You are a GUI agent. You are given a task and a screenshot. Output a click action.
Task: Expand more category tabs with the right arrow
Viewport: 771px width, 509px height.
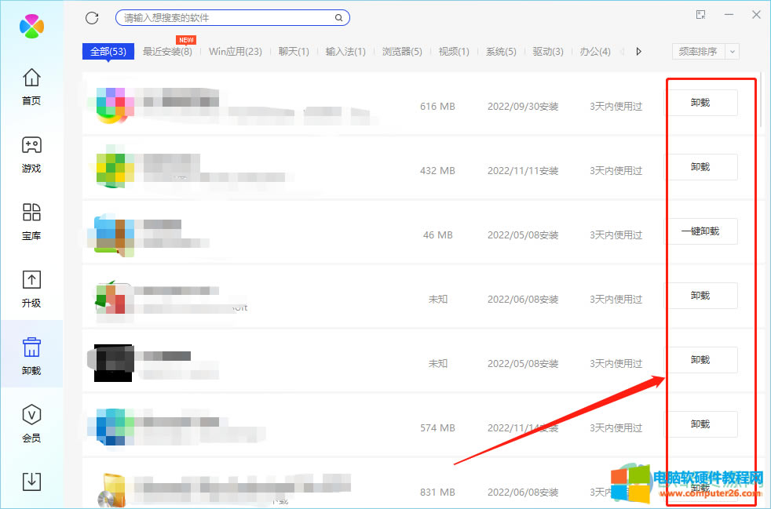[x=638, y=51]
